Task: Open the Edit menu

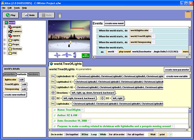Action: [9, 8]
